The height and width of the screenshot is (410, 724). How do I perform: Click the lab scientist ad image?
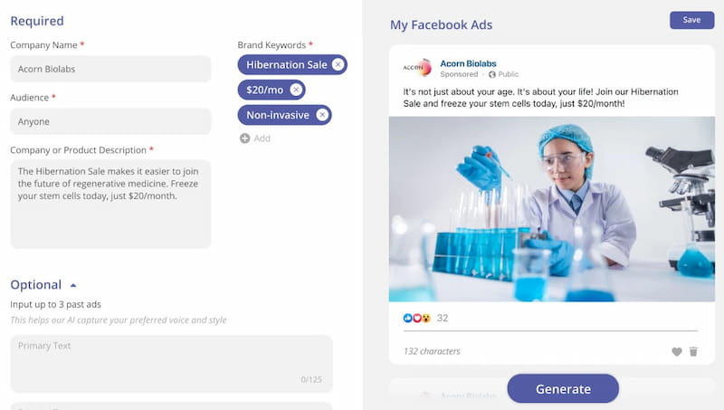(552, 209)
